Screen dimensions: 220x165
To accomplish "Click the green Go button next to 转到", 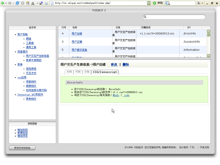I will (154, 3).
